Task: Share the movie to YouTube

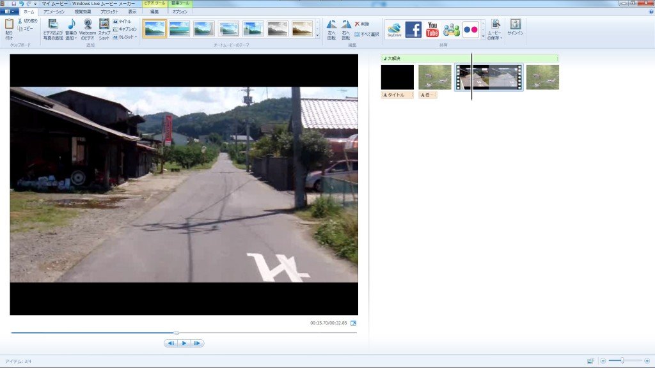Action: point(432,29)
